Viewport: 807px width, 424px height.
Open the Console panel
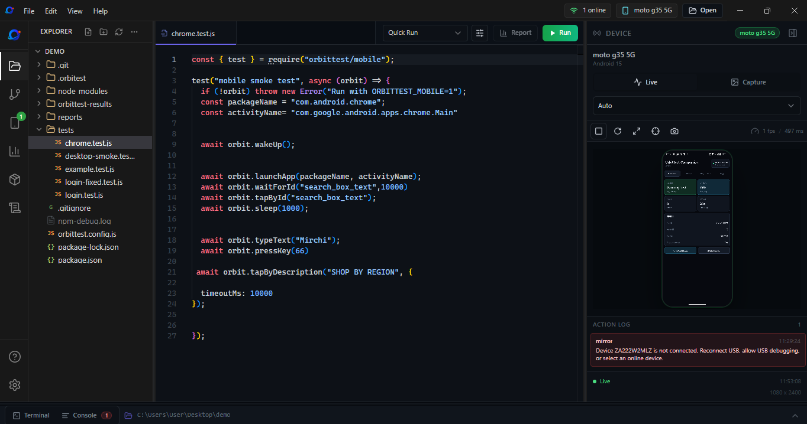click(86, 415)
